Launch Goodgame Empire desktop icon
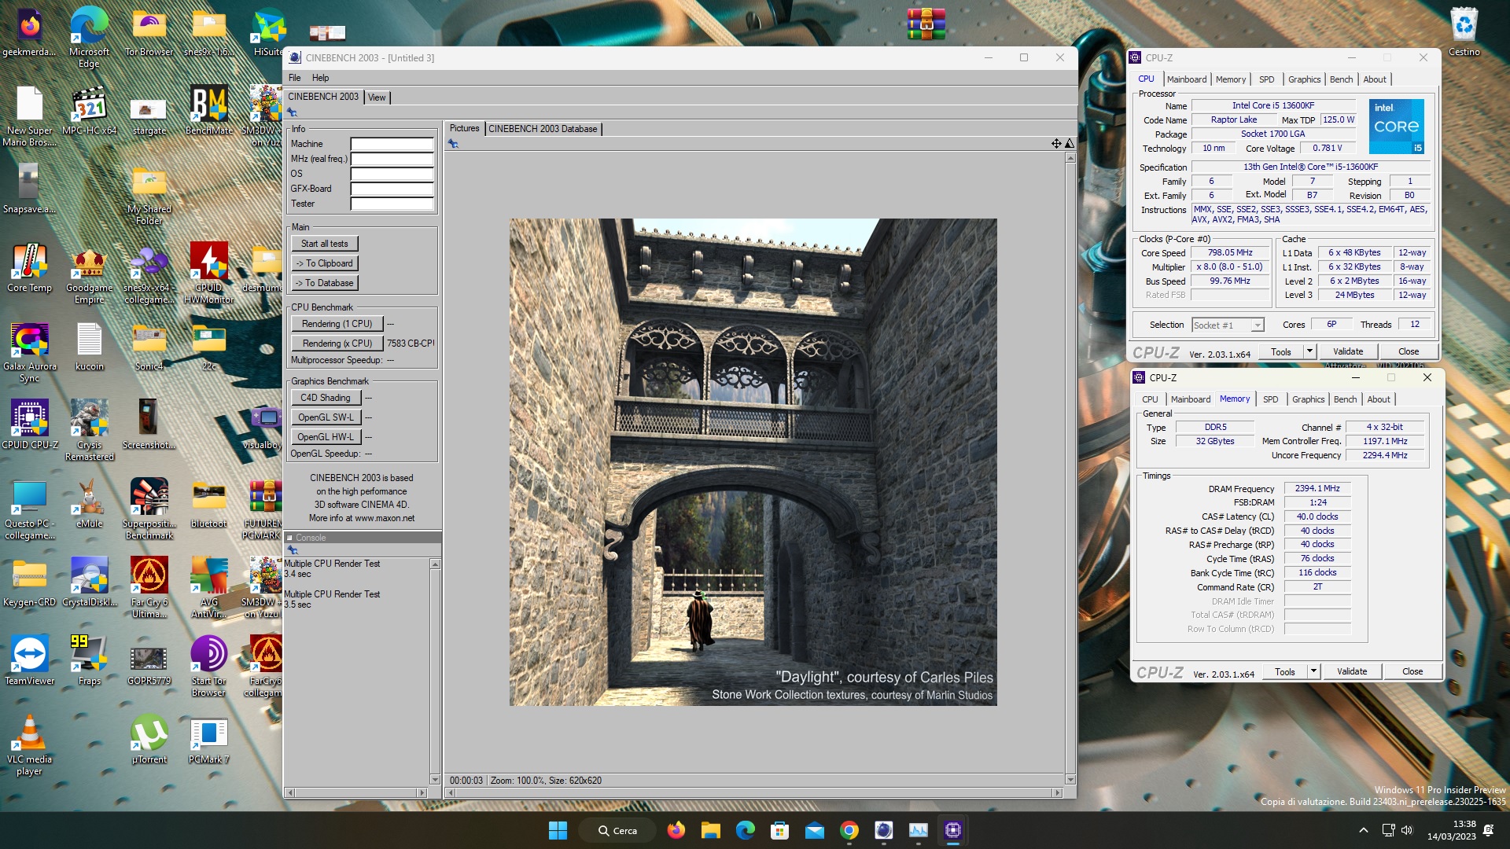 point(89,274)
